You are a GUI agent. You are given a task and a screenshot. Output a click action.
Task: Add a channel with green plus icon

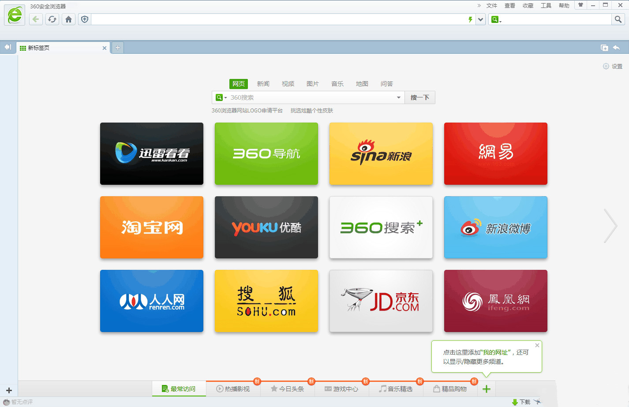[x=487, y=389]
